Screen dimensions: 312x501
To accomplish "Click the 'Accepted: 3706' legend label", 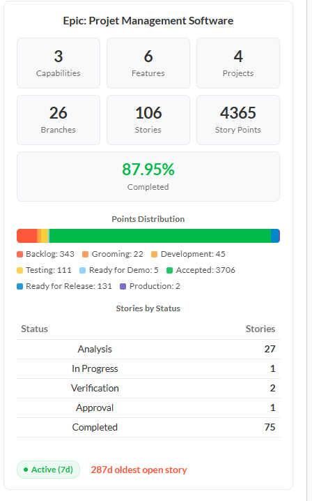I will 205,270.
